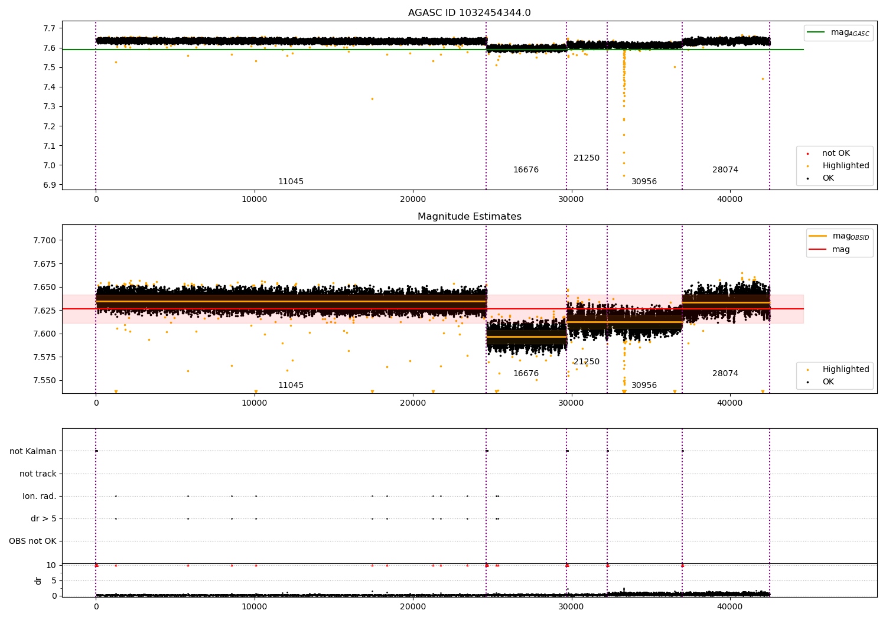
Task: Click the 'dr > 5' axis label
Action: pos(44,518)
